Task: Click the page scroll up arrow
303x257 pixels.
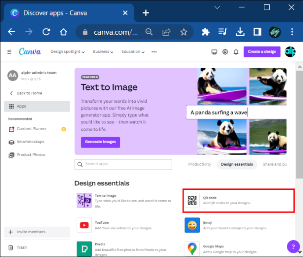Action: [299, 67]
